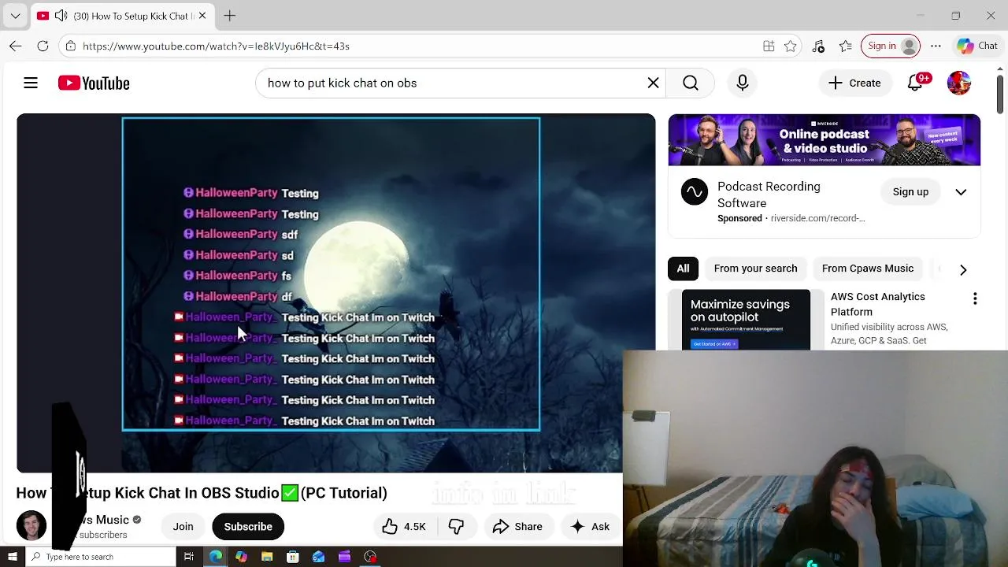1008x567 pixels.
Task: Go back using the browser back arrow
Action: (x=15, y=46)
